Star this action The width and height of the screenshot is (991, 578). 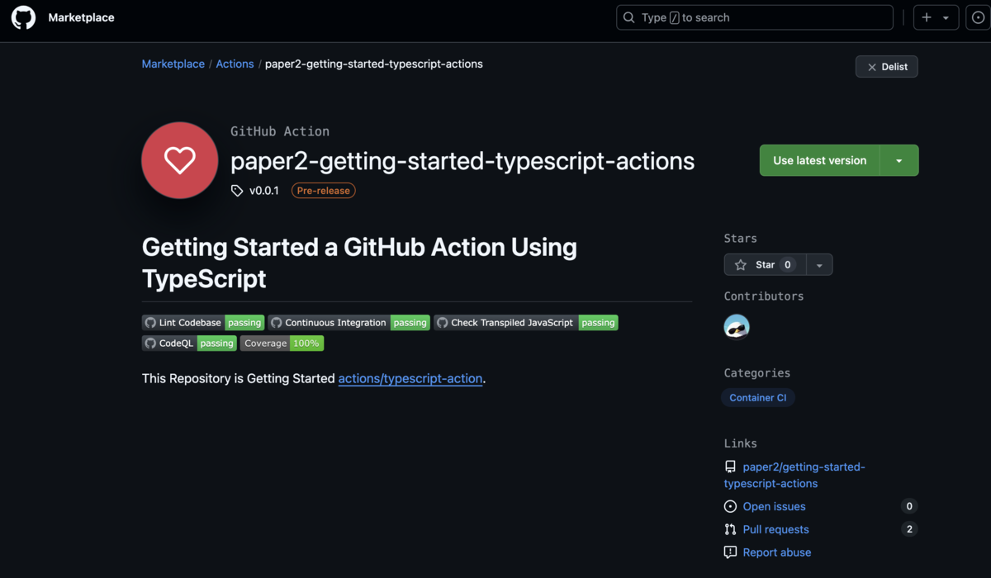point(765,265)
